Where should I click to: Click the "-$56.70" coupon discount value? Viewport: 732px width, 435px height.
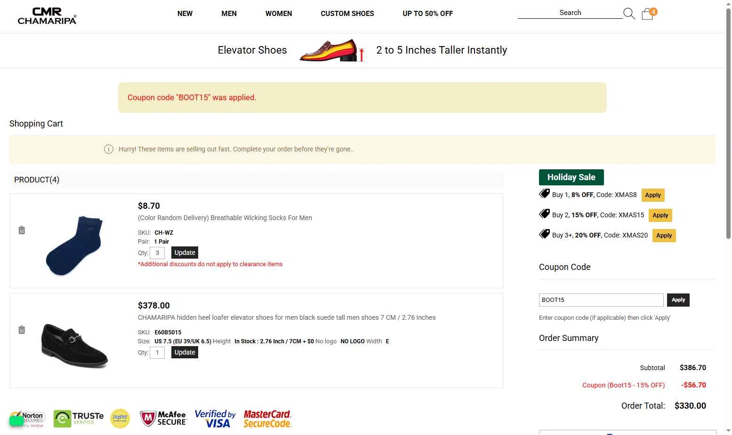[693, 385]
